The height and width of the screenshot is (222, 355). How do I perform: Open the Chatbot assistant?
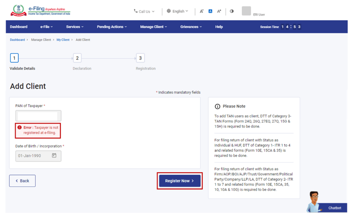[327, 203]
